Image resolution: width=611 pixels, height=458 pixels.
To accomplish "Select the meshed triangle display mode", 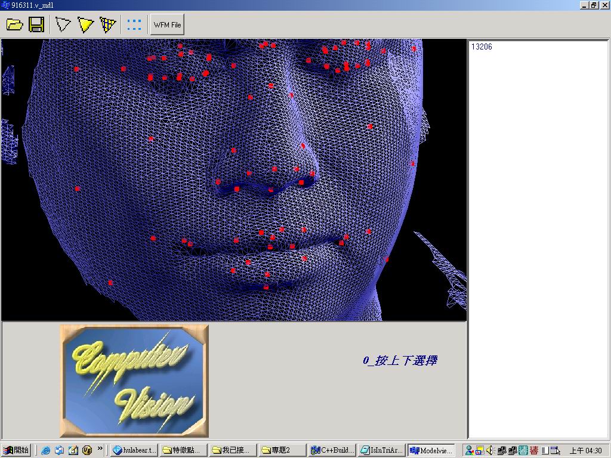I will pos(108,24).
